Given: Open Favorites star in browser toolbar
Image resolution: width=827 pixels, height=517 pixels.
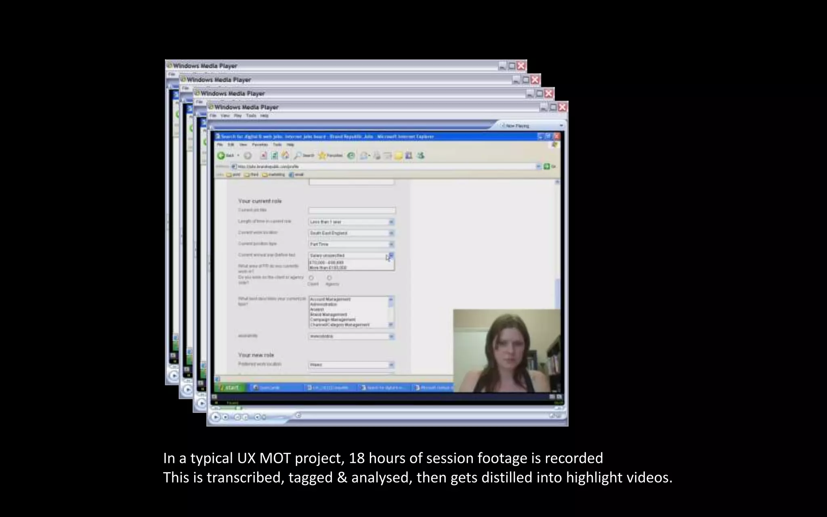Looking at the screenshot, I should click(x=322, y=156).
